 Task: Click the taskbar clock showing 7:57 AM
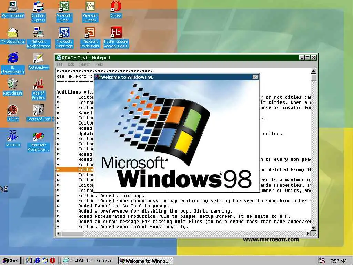tap(338, 261)
